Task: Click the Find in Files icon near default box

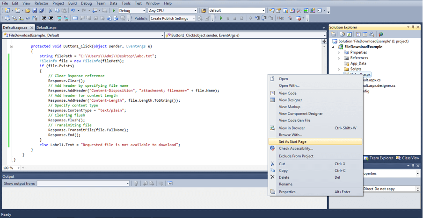Action: coord(204,10)
